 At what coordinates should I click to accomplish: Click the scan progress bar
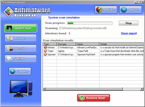90,23
